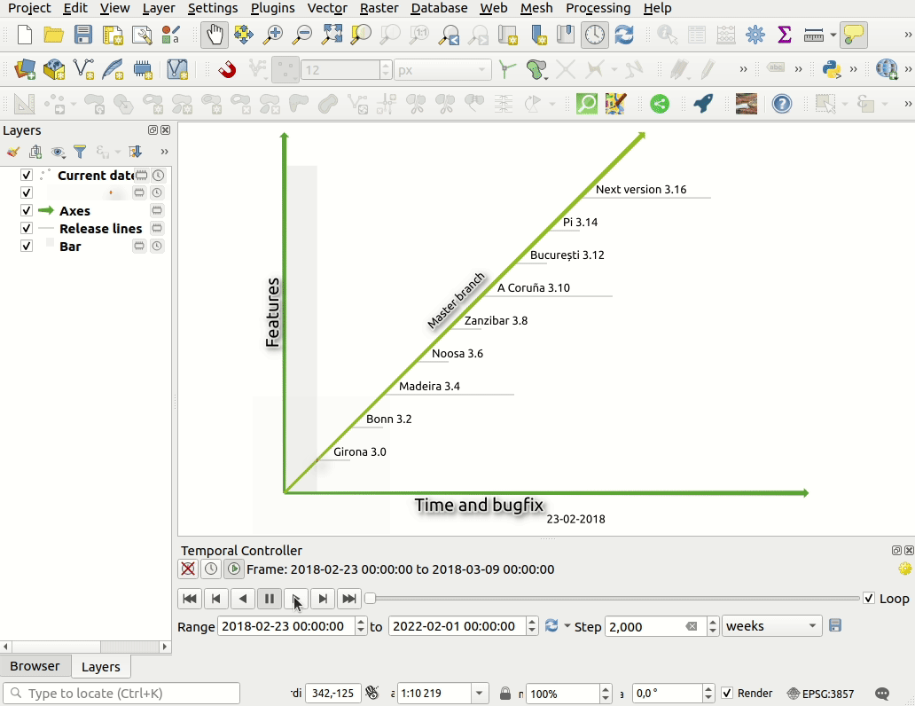
Task: Disable the Loop checkbox
Action: (869, 598)
